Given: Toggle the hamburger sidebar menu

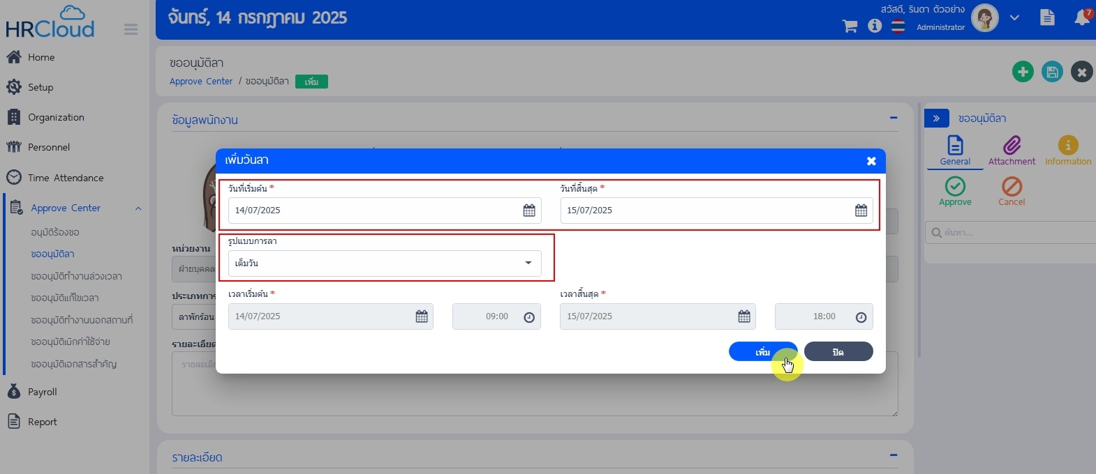Looking at the screenshot, I should (131, 29).
